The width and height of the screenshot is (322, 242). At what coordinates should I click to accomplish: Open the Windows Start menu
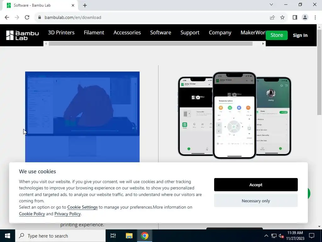pos(8,236)
